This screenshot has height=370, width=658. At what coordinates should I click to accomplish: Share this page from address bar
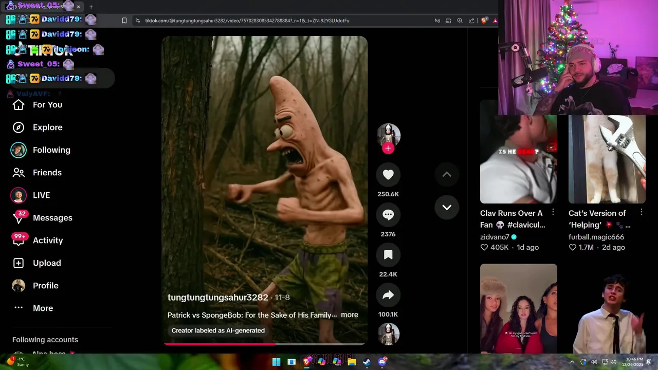coord(471,21)
